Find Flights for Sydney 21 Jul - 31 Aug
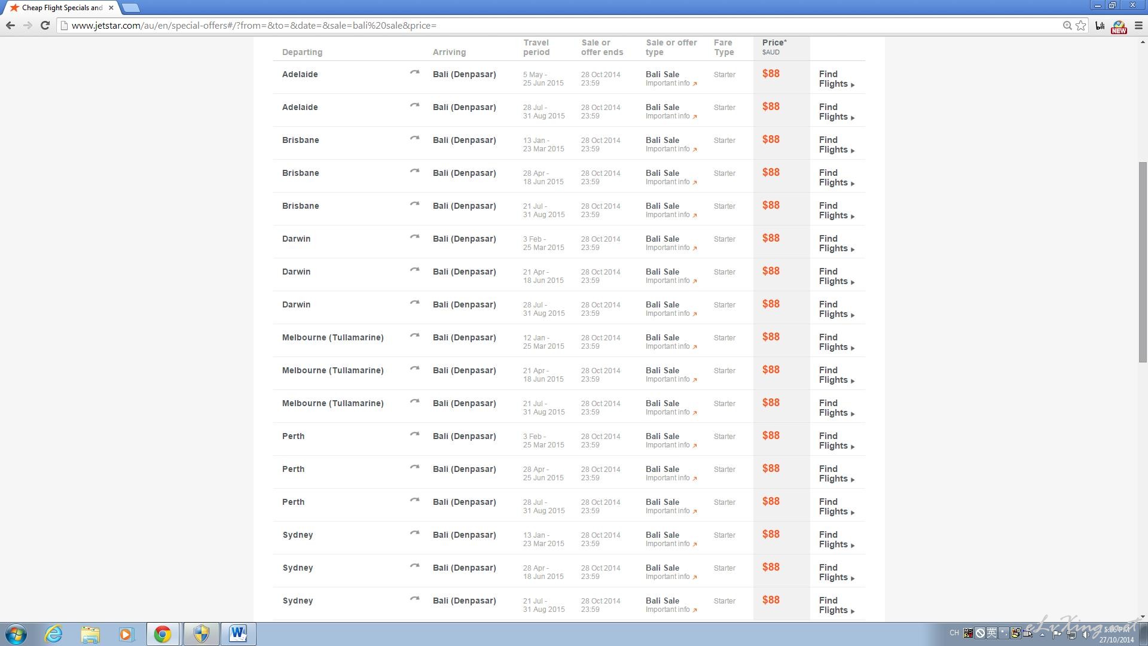This screenshot has width=1148, height=646. (836, 605)
